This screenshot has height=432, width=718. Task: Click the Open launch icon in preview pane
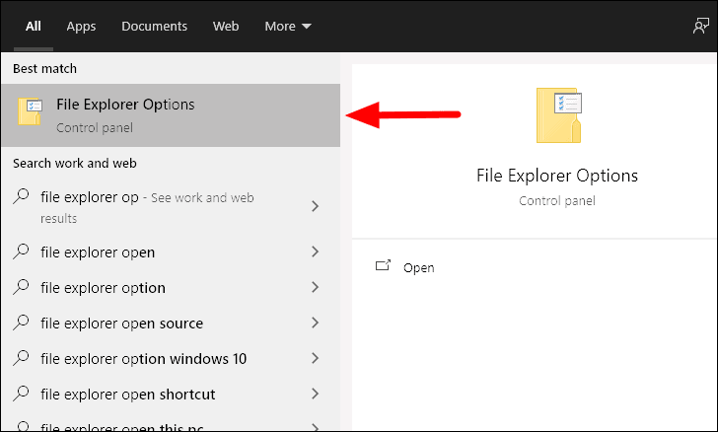pyautogui.click(x=383, y=265)
